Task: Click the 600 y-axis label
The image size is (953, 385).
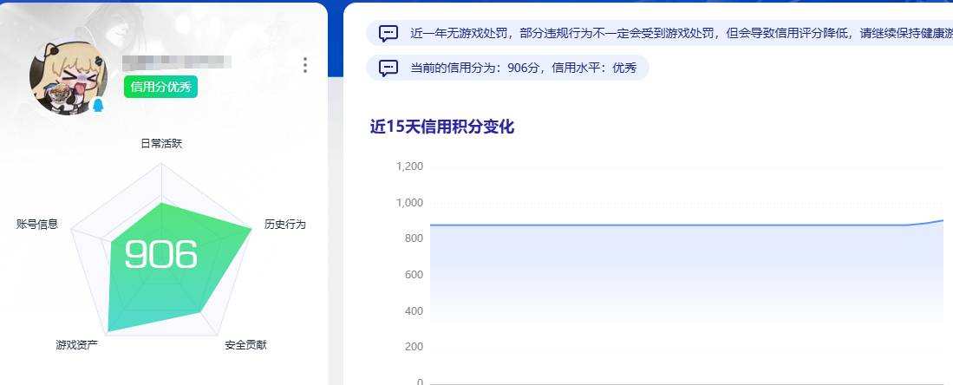Action: point(414,275)
